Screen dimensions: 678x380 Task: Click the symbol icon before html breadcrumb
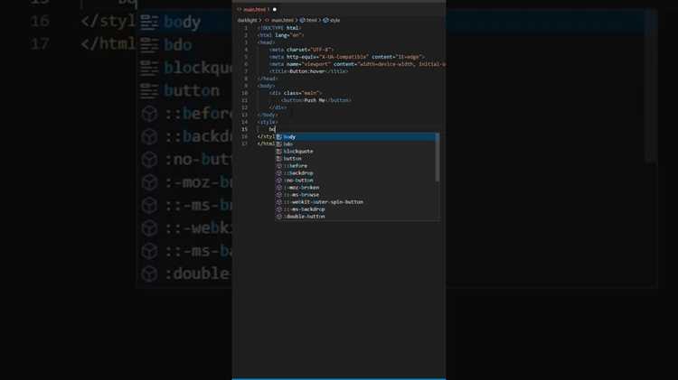303,20
